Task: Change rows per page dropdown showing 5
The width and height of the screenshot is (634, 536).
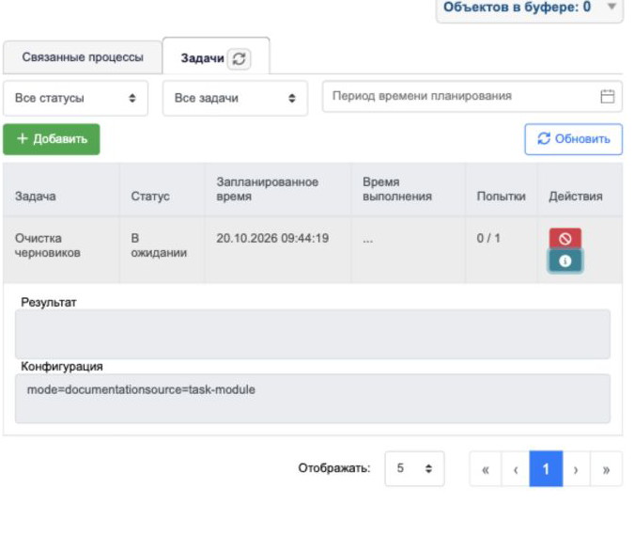Action: coord(414,468)
